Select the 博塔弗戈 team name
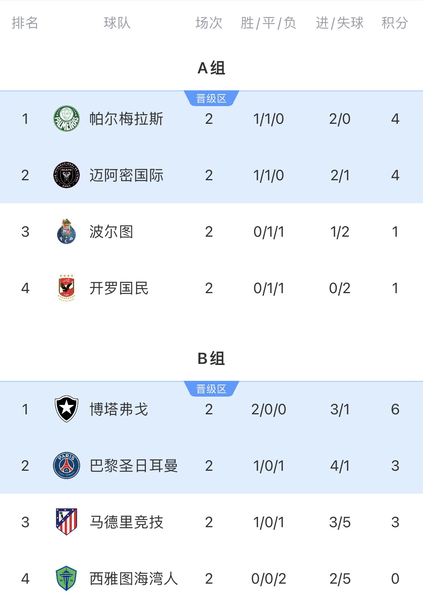423x613 pixels. point(119,409)
